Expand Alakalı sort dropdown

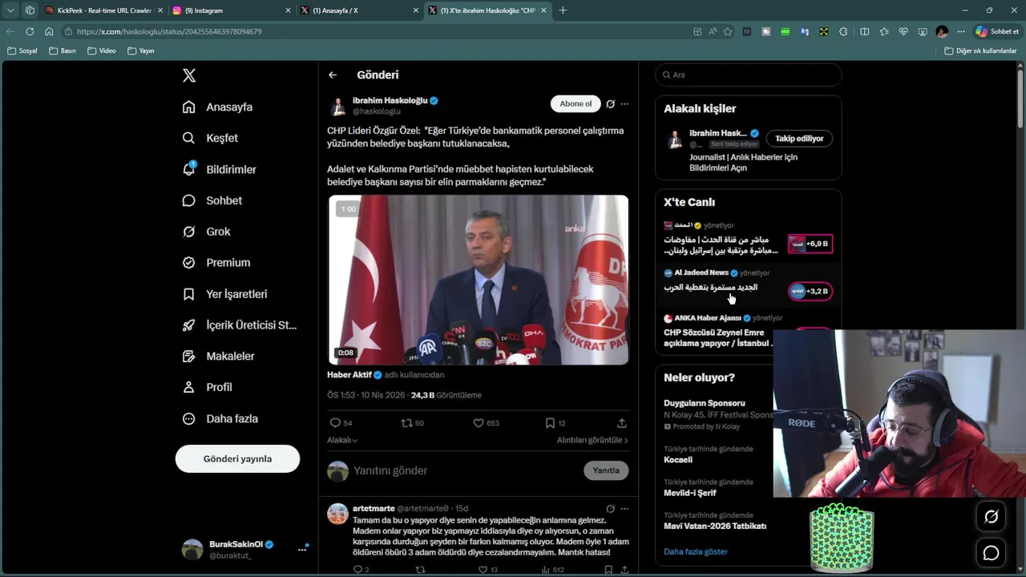point(342,440)
